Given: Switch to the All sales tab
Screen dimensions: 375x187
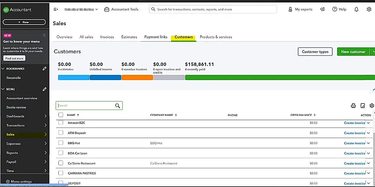Looking at the screenshot, I should pyautogui.click(x=86, y=37).
